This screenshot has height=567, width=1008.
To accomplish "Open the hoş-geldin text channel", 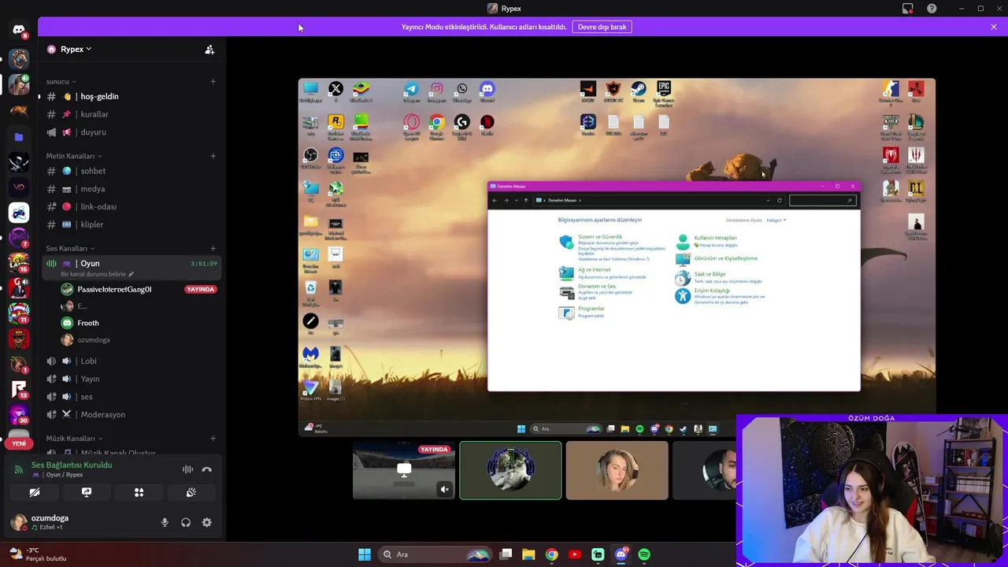I will coord(131,96).
